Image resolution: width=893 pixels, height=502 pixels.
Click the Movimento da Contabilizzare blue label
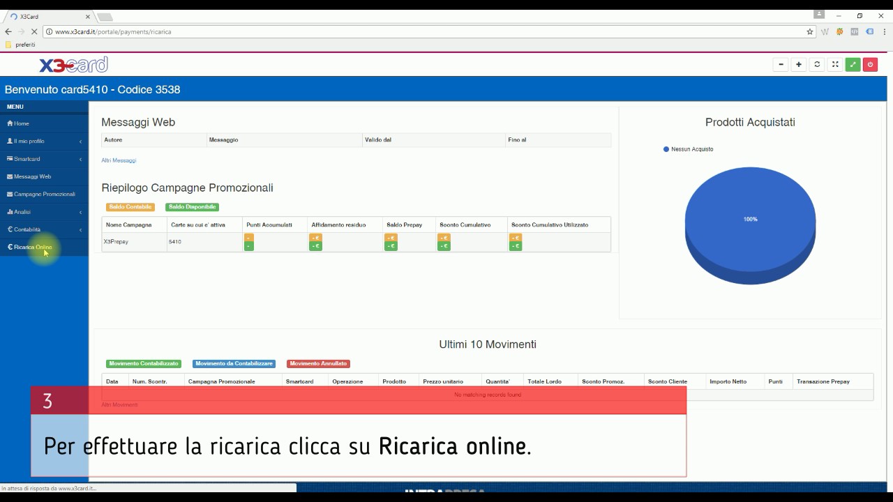(x=234, y=363)
